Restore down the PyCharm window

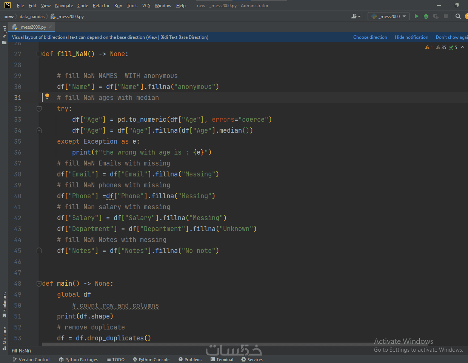tap(456, 5)
